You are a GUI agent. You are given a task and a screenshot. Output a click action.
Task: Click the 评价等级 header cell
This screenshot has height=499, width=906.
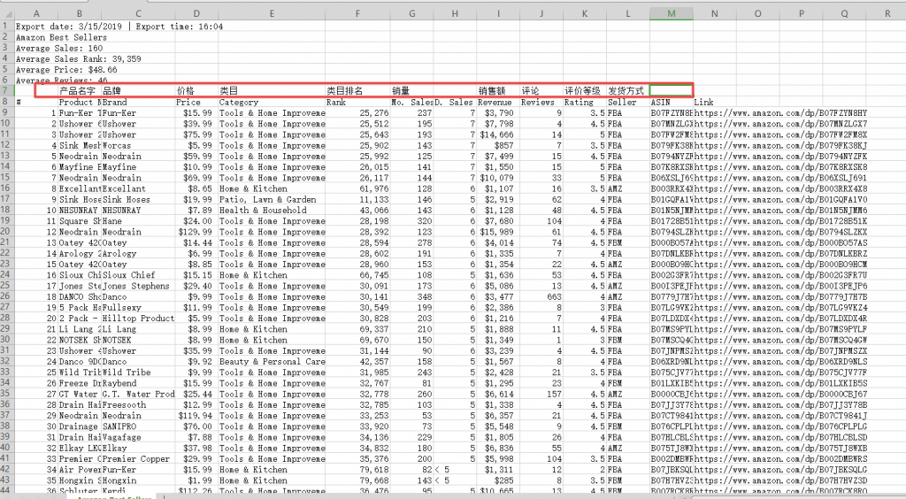pos(585,90)
